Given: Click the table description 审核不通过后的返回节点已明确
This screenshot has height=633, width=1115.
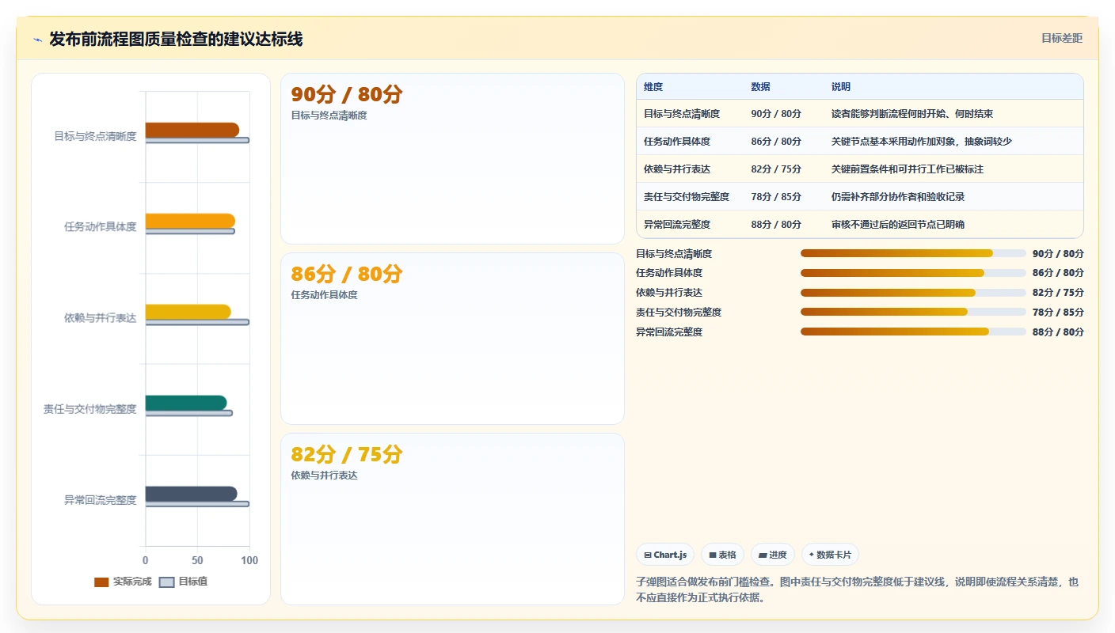Looking at the screenshot, I should [898, 225].
